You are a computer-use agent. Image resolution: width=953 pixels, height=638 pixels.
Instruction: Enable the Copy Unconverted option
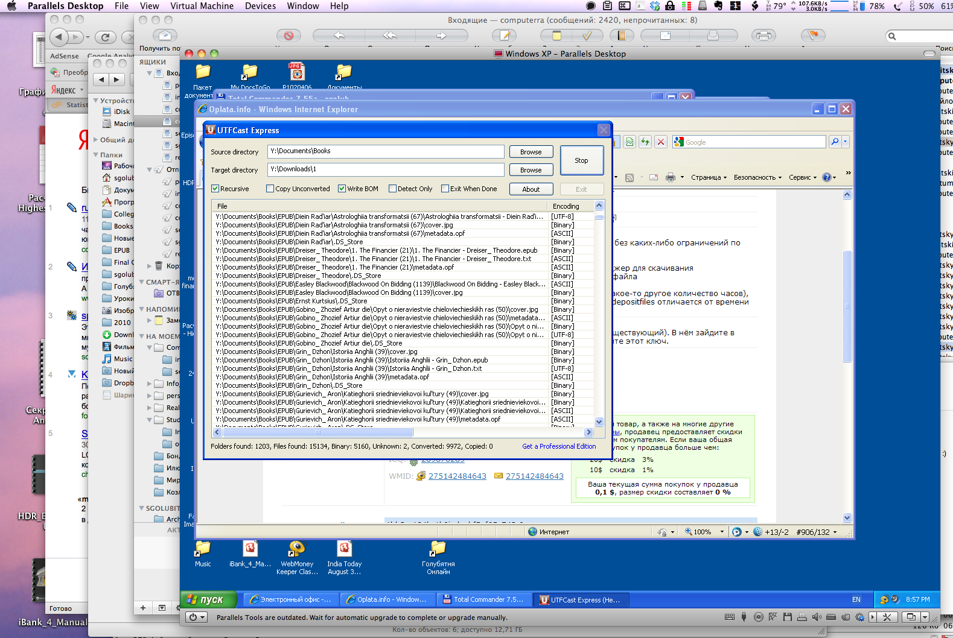pos(270,189)
